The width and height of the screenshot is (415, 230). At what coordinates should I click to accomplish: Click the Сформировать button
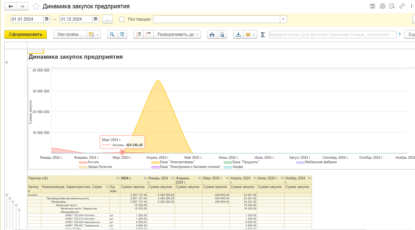[x=26, y=34]
